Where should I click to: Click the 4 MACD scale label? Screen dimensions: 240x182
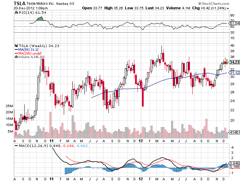pyautogui.click(x=232, y=148)
